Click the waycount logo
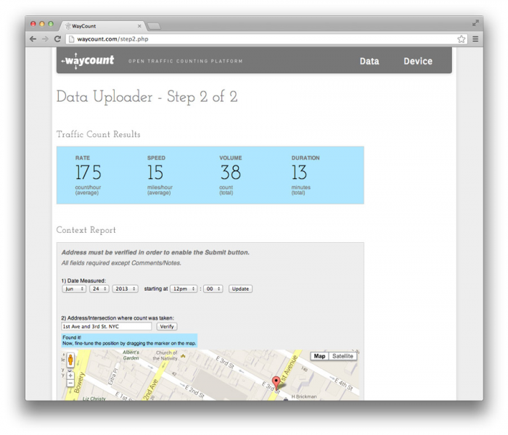Viewport: 508px width, 435px height. pyautogui.click(x=88, y=61)
